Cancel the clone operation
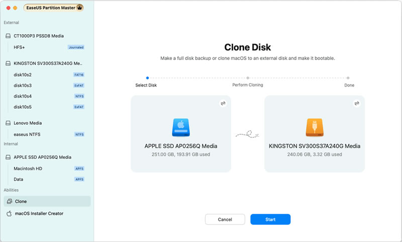 point(225,219)
